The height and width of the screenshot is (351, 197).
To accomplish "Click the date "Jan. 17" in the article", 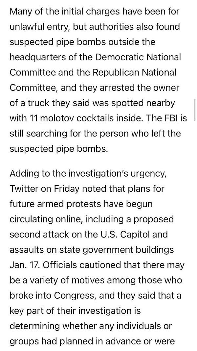I will (x=24, y=265).
